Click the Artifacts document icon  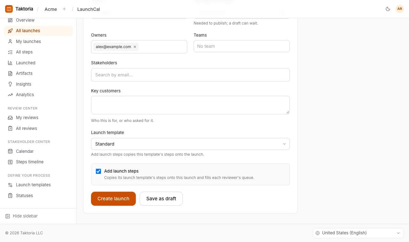10,74
